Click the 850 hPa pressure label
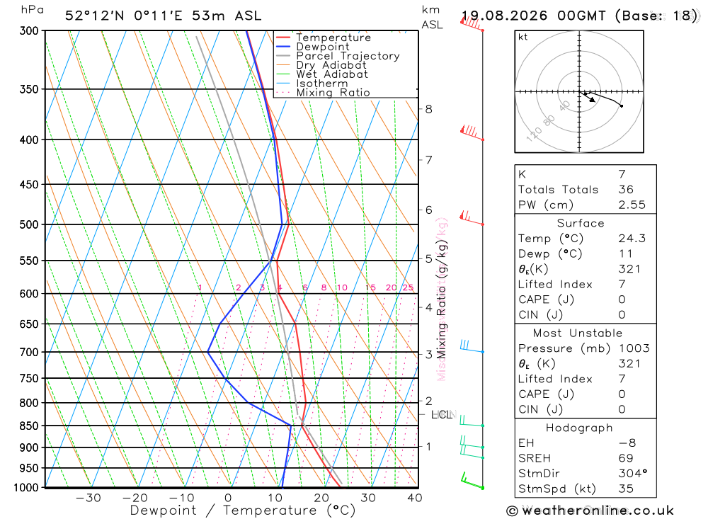The image size is (708, 519). [x=29, y=426]
